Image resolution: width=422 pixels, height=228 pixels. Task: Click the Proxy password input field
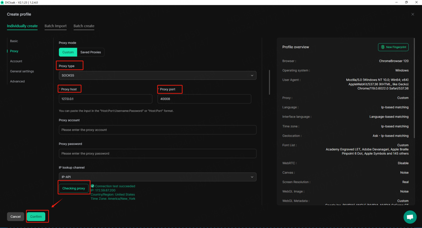(x=157, y=153)
